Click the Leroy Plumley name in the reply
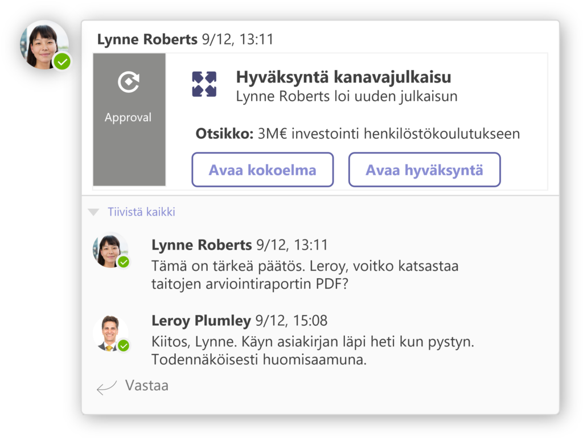The image size is (583, 438). [x=201, y=321]
